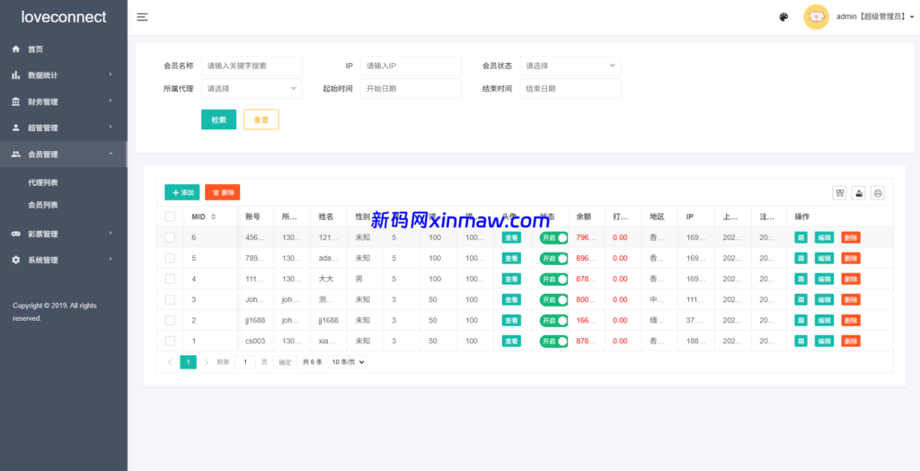Image resolution: width=920 pixels, height=471 pixels.
Task: Click the orange 删除 batch delete button
Action: 223,192
